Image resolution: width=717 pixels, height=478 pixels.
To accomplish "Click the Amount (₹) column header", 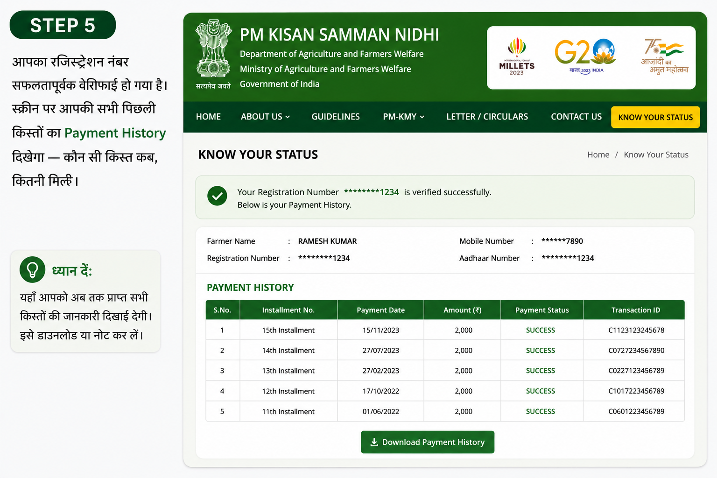I will [x=462, y=310].
